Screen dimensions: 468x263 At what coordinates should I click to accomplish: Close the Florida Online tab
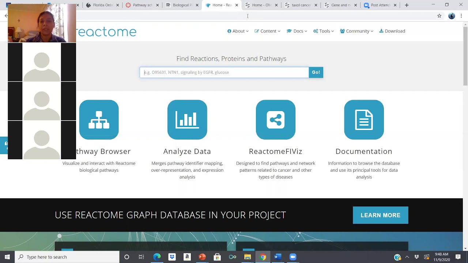[117, 5]
